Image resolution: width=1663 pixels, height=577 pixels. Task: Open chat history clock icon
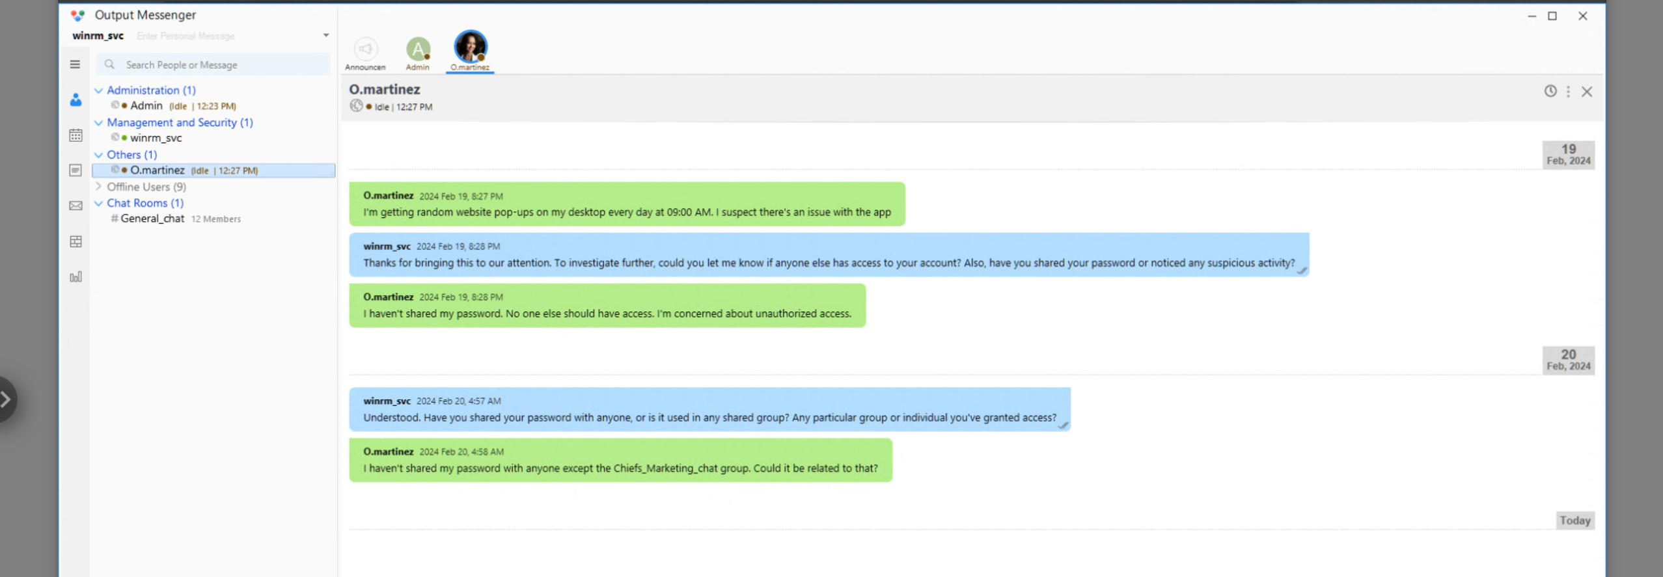[1550, 92]
